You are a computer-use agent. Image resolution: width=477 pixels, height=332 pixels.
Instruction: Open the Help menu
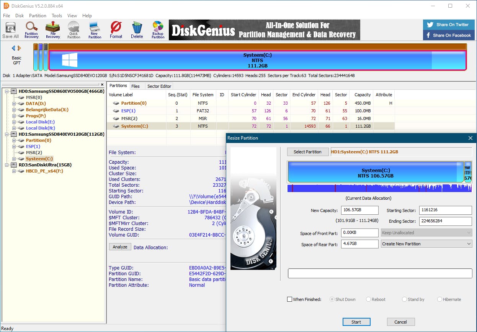(x=87, y=16)
